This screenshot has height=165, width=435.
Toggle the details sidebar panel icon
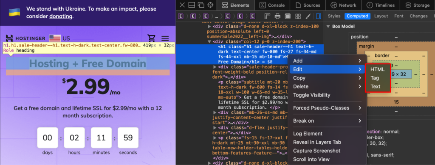[x=319, y=16]
